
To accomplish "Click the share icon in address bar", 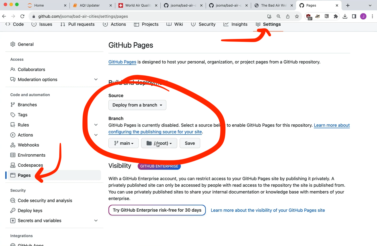I will [288, 16].
